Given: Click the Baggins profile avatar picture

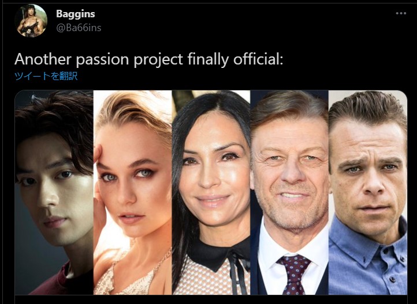Looking at the screenshot, I should click(x=31, y=21).
